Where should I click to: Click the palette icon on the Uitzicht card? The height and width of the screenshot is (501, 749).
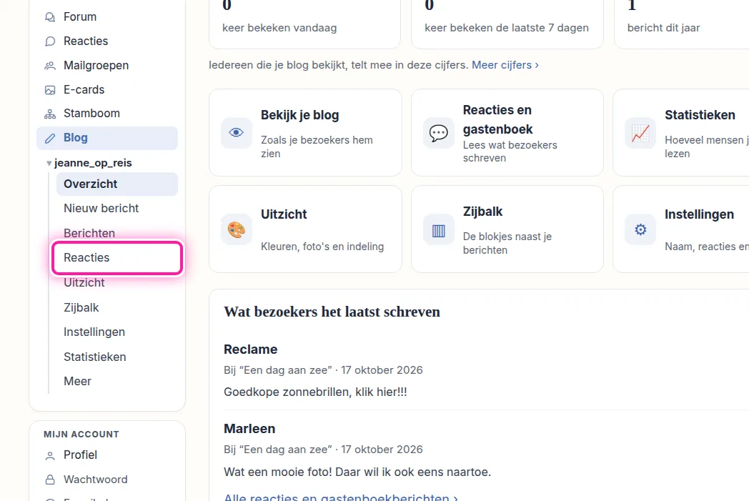[x=237, y=229]
